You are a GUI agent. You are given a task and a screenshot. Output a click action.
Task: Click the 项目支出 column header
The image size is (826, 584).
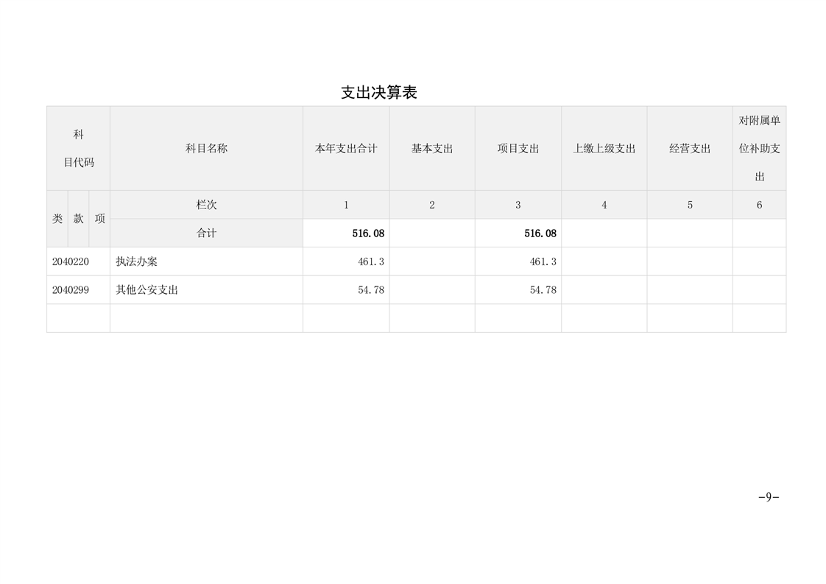click(518, 149)
